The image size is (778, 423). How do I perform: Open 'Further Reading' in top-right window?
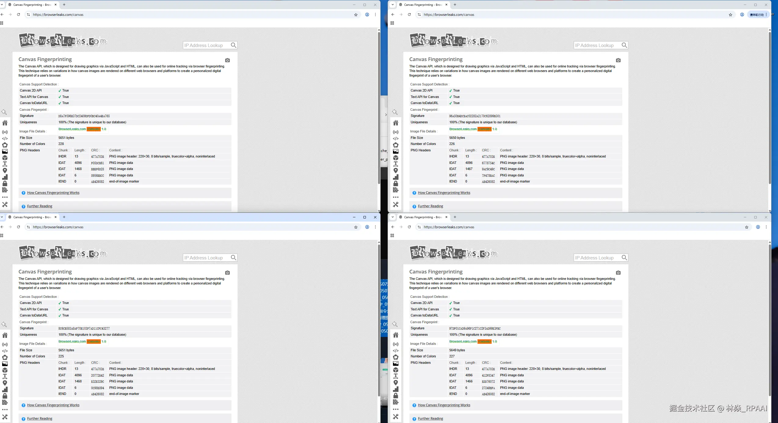[x=431, y=206]
